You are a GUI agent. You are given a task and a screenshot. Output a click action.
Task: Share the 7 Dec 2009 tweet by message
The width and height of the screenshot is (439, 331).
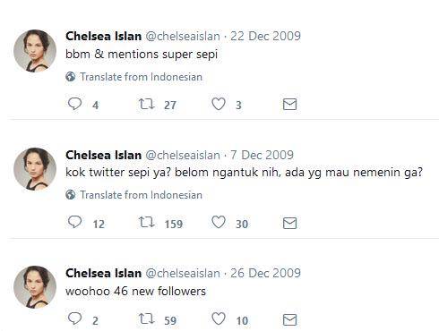pos(289,223)
